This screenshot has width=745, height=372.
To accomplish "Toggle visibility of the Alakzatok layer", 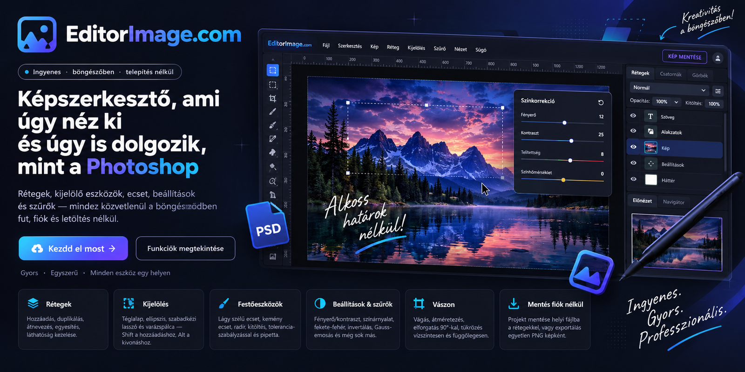I will [633, 131].
